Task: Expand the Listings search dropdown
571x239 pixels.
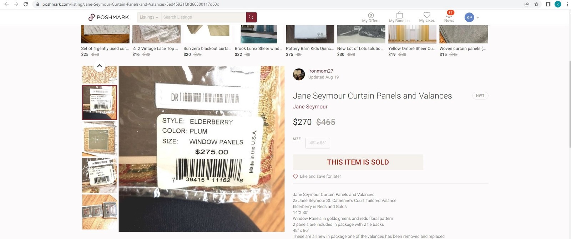Action: point(149,17)
